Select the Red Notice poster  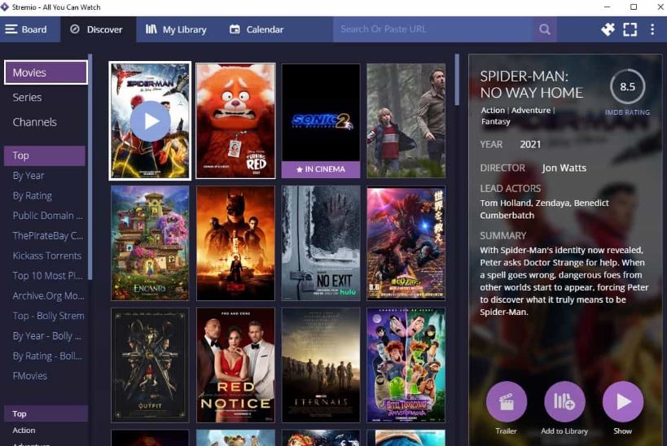pyautogui.click(x=235, y=365)
